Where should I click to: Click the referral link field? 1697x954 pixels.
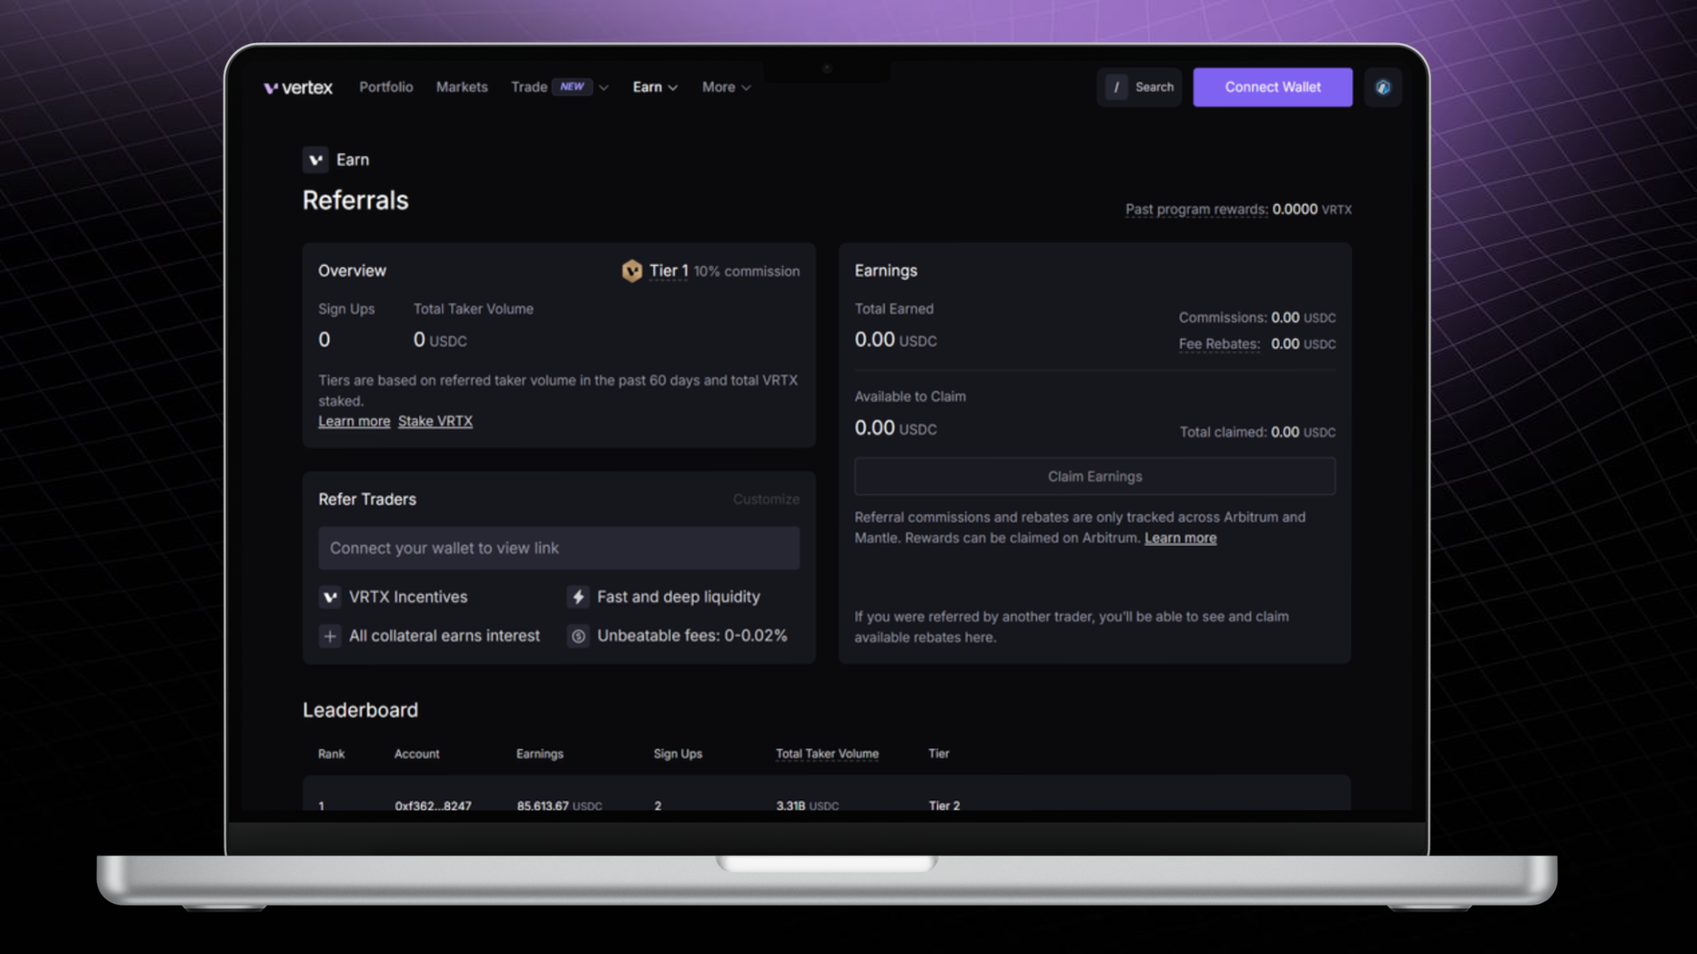[x=559, y=548]
